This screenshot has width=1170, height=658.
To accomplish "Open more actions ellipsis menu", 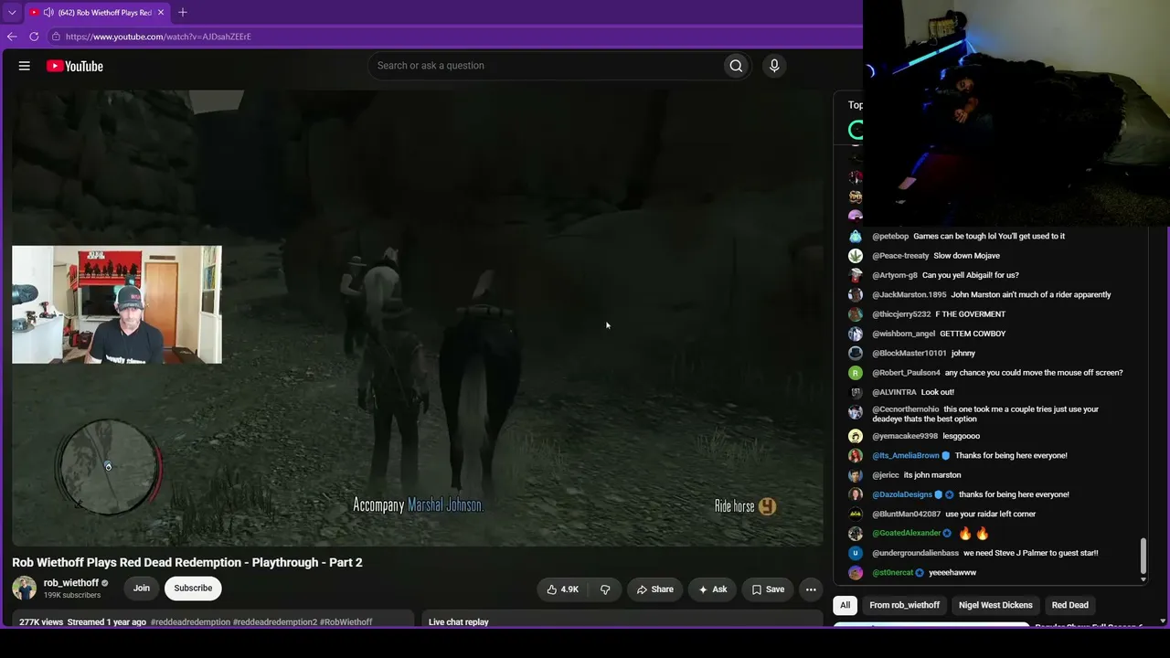I will pyautogui.click(x=811, y=589).
